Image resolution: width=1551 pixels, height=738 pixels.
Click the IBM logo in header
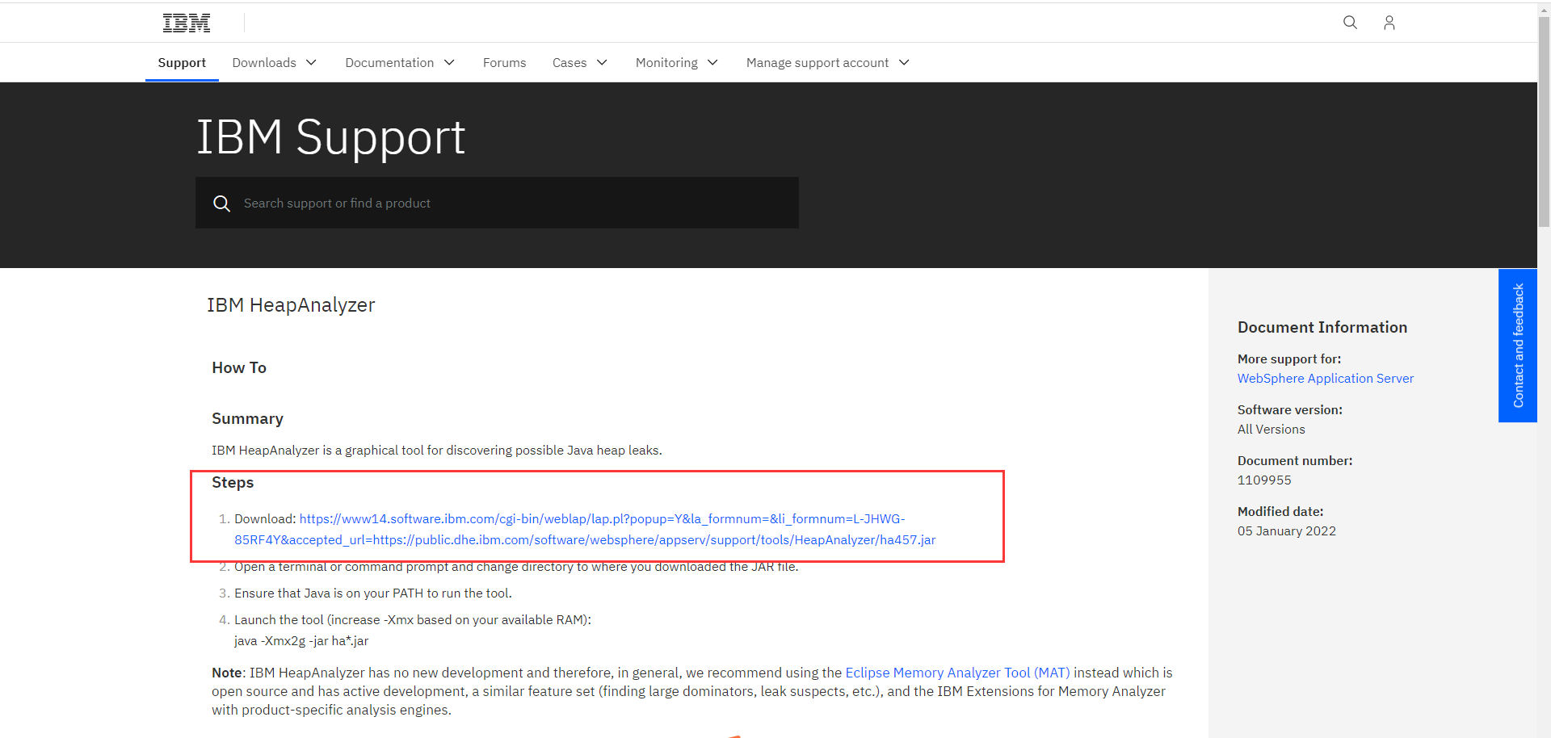coord(187,23)
